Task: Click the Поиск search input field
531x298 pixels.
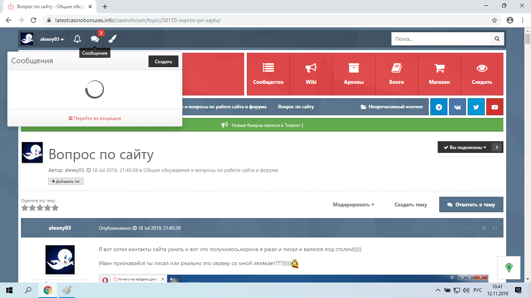Action: (440, 39)
